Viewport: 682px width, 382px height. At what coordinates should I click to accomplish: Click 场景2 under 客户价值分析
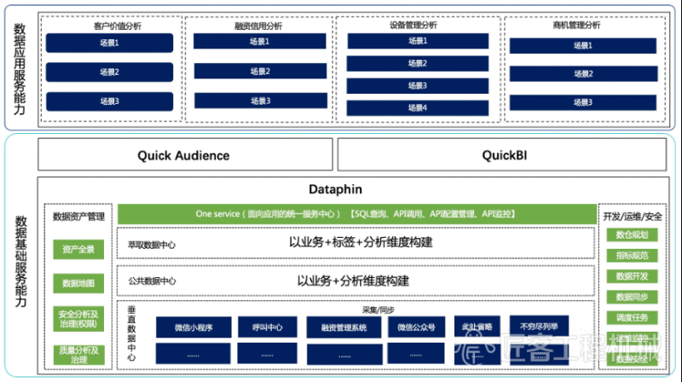pyautogui.click(x=109, y=72)
